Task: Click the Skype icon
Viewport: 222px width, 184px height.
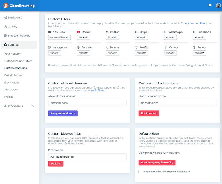Action: click(x=136, y=32)
